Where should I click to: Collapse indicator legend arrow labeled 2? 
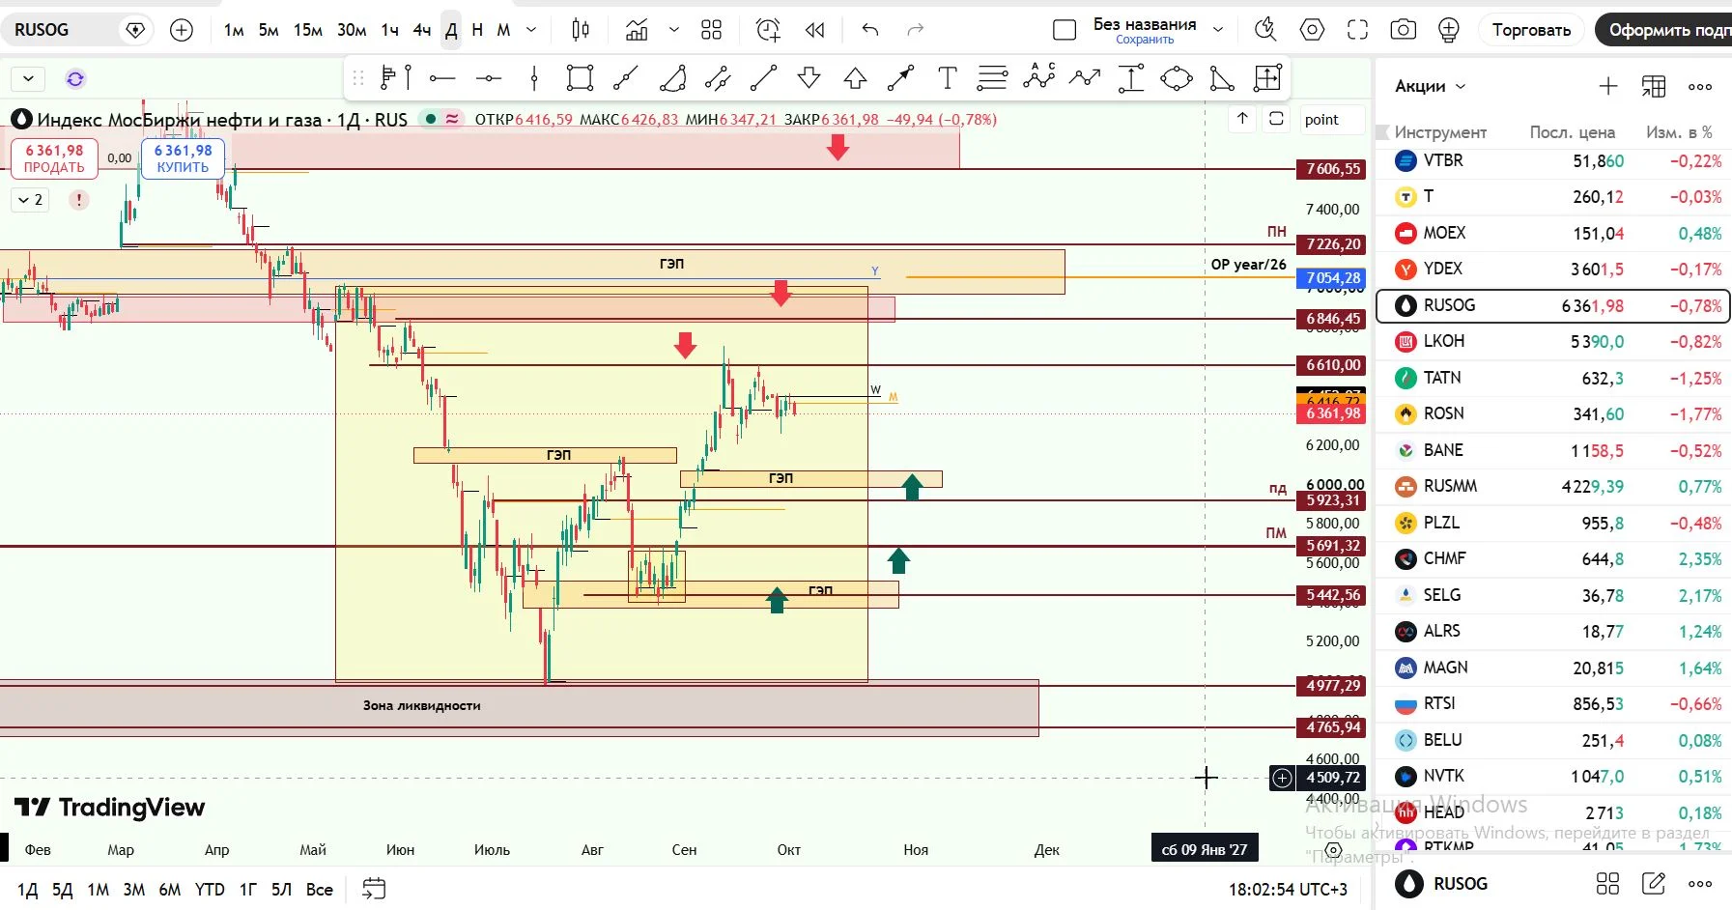point(30,200)
